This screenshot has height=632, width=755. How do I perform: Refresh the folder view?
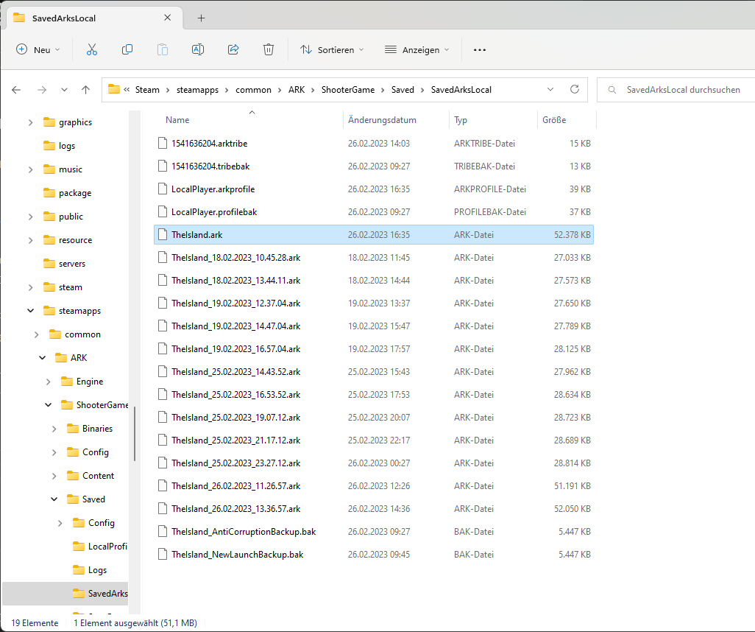pos(575,89)
